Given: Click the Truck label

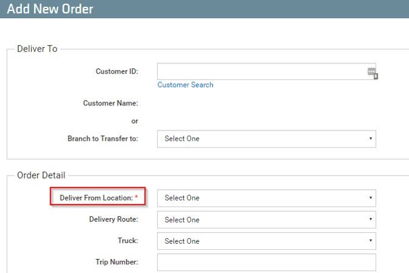Looking at the screenshot, I should pyautogui.click(x=128, y=241).
